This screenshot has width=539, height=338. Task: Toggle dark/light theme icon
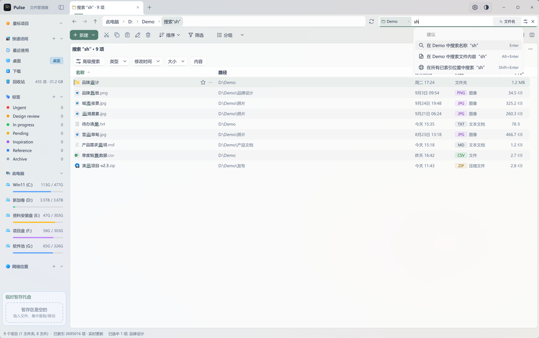pos(486,7)
